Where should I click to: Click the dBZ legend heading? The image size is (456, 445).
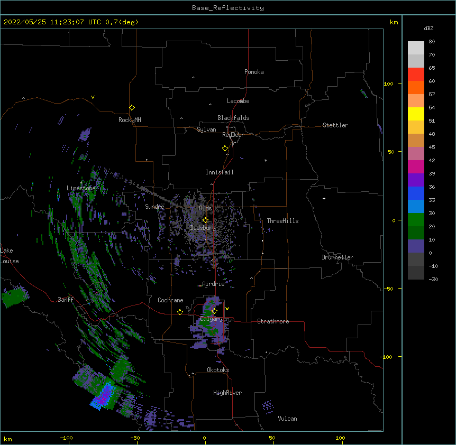point(428,28)
